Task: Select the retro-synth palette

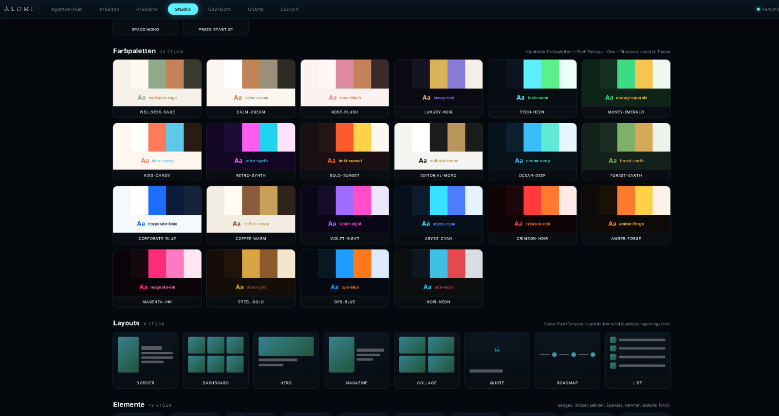Action: [251, 152]
